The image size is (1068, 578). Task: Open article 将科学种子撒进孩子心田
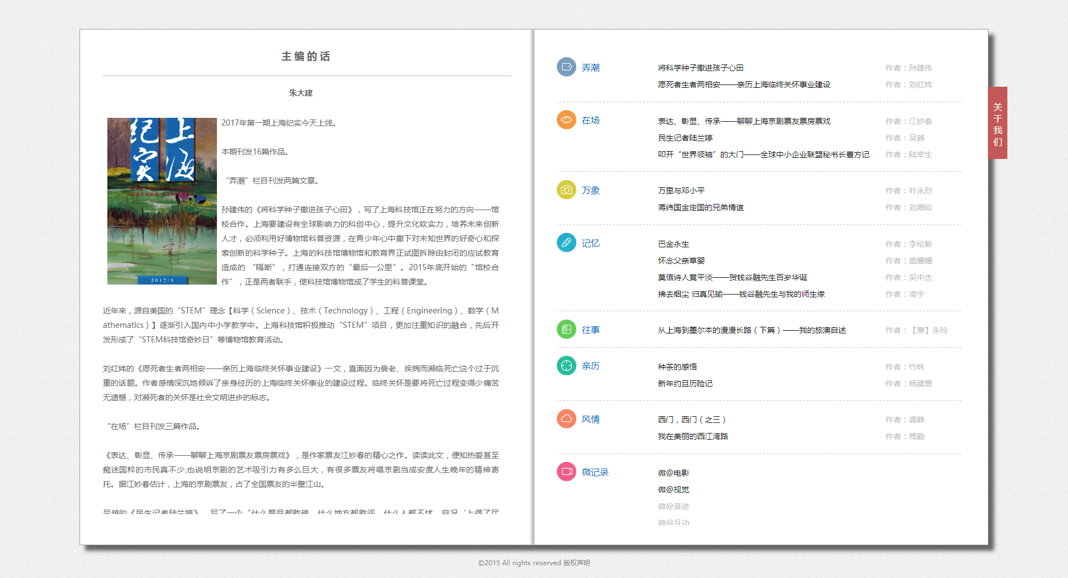pyautogui.click(x=701, y=68)
